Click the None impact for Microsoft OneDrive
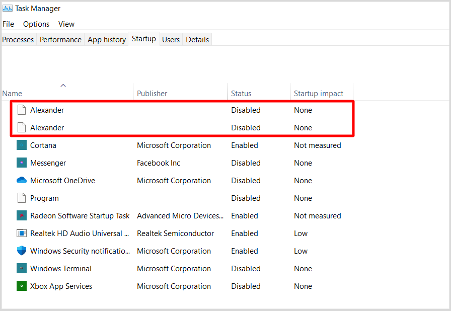Image resolution: width=451 pixels, height=311 pixels. pyautogui.click(x=303, y=181)
